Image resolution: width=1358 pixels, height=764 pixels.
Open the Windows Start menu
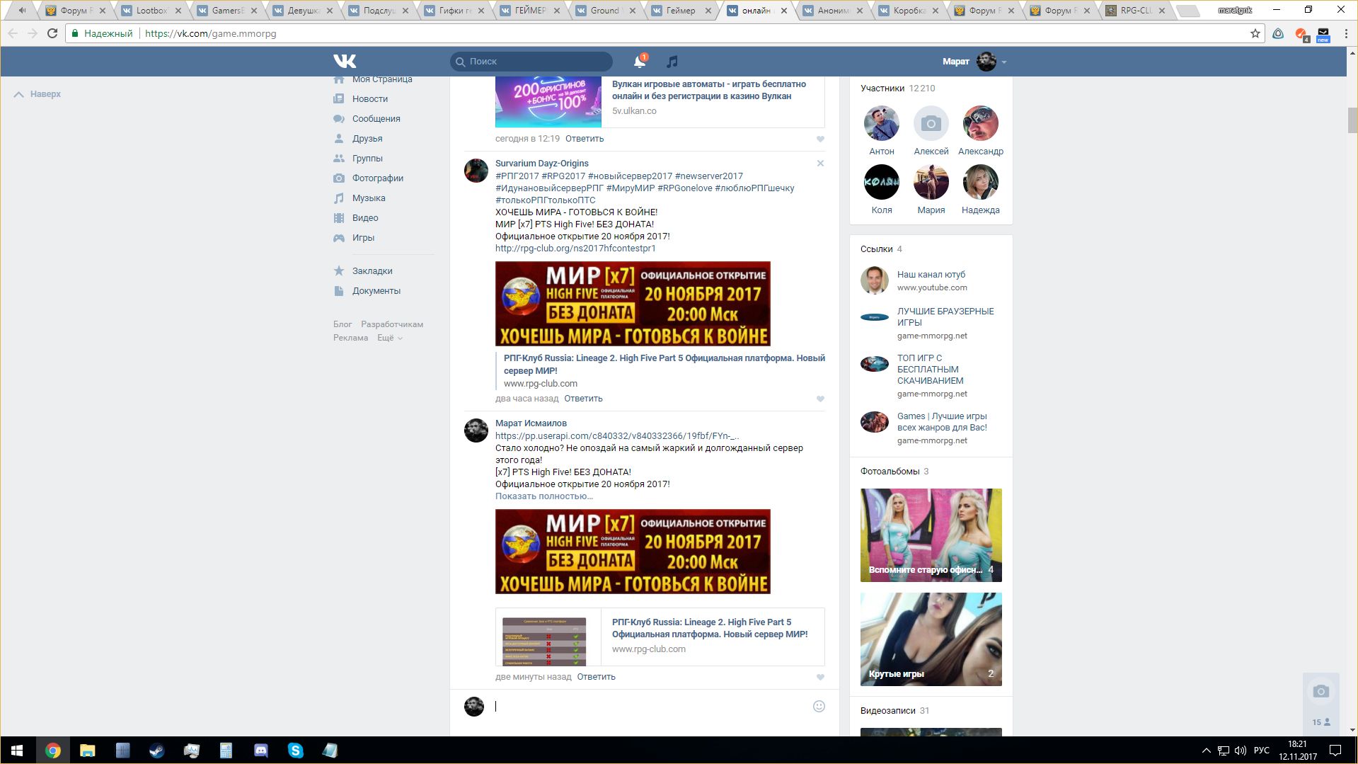point(17,751)
